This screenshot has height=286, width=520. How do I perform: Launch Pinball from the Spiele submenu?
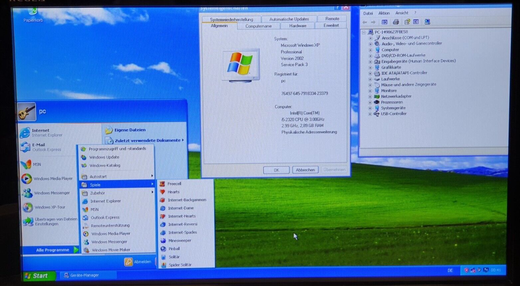(174, 249)
